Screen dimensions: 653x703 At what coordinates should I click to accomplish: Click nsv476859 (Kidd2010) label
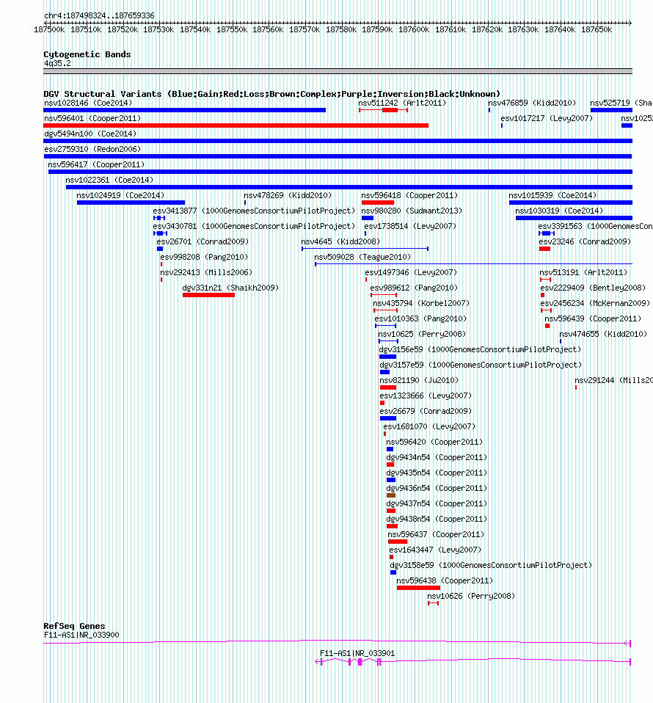[532, 103]
